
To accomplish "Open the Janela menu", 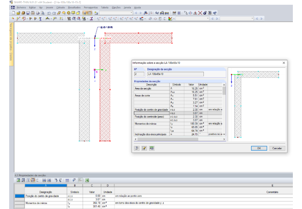I will [x=127, y=8].
